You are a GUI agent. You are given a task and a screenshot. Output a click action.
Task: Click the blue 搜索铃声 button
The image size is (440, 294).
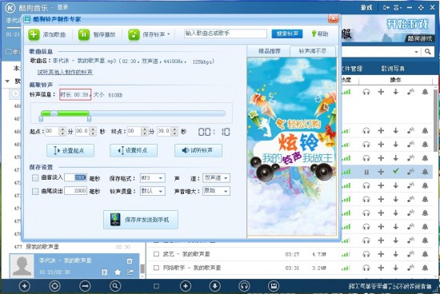(x=287, y=34)
